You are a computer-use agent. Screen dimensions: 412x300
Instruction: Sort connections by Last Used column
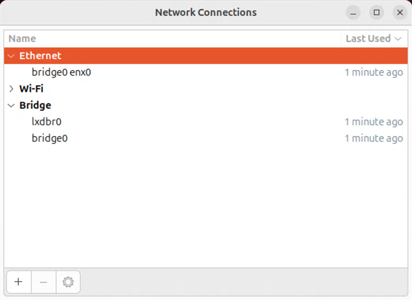pos(368,39)
